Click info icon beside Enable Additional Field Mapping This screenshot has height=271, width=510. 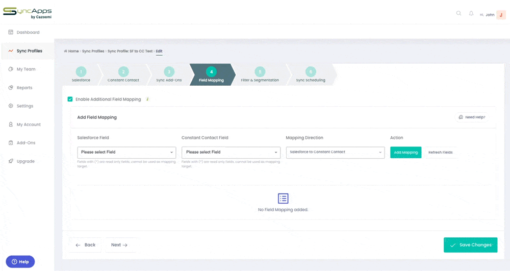147,99
